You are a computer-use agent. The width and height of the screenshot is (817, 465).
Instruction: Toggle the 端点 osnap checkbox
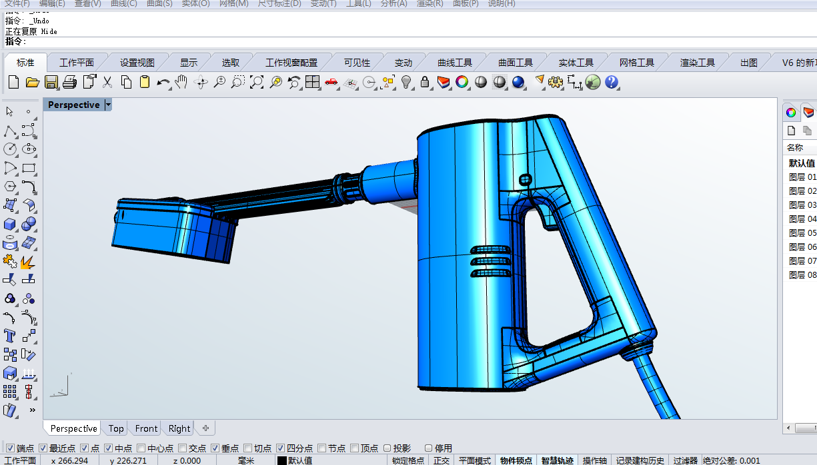pyautogui.click(x=10, y=448)
